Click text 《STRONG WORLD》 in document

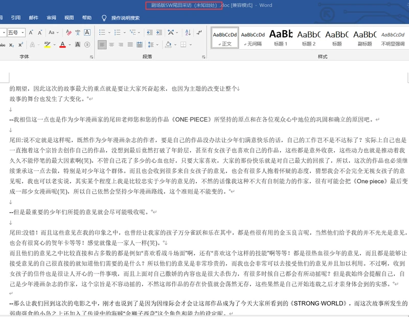pyautogui.click(x=319, y=303)
